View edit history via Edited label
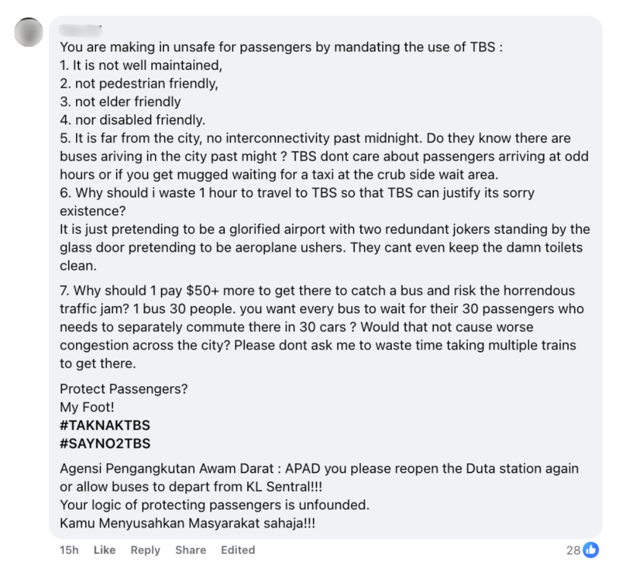Image resolution: width=632 pixels, height=570 pixels. click(238, 550)
